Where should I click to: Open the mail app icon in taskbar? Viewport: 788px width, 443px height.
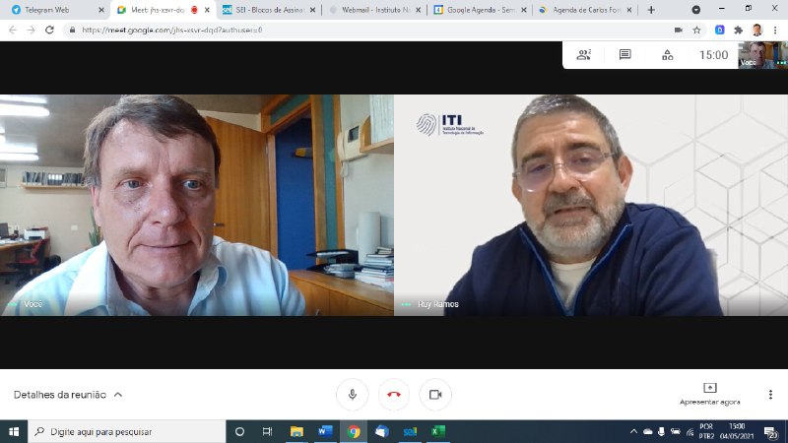click(x=382, y=431)
